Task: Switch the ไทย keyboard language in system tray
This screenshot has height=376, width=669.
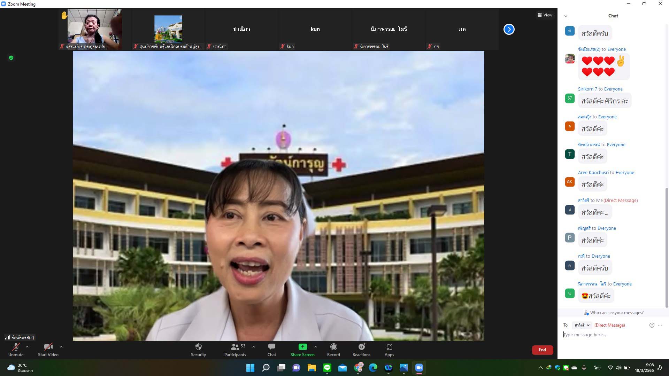Action: click(597, 368)
